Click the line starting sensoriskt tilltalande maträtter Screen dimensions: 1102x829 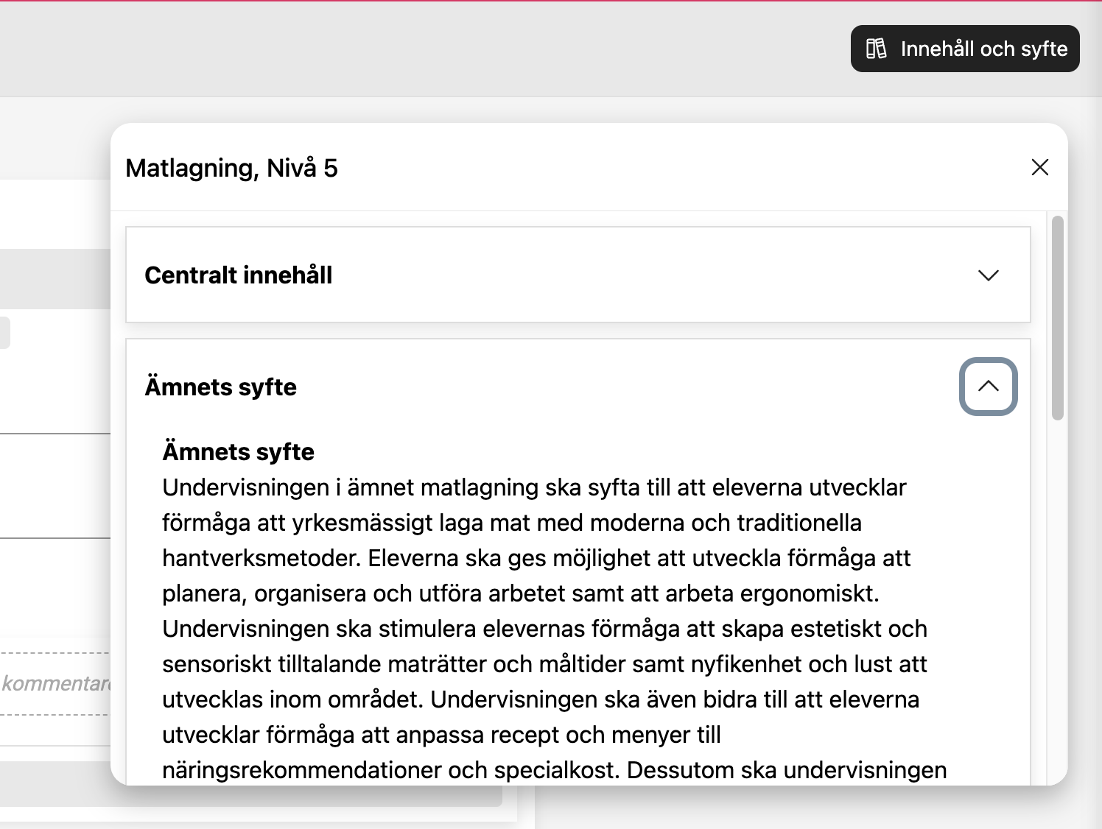pos(545,664)
